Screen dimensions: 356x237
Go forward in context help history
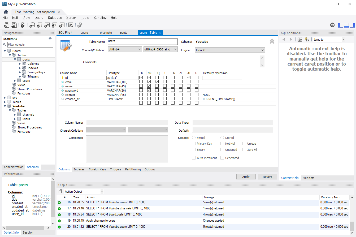click(291, 40)
